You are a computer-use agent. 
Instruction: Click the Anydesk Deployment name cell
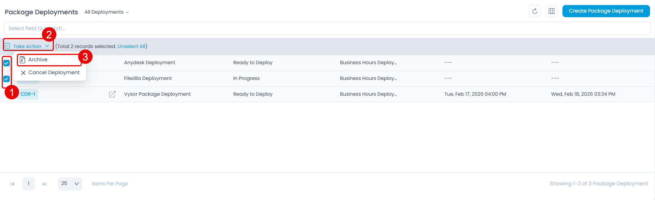(150, 63)
